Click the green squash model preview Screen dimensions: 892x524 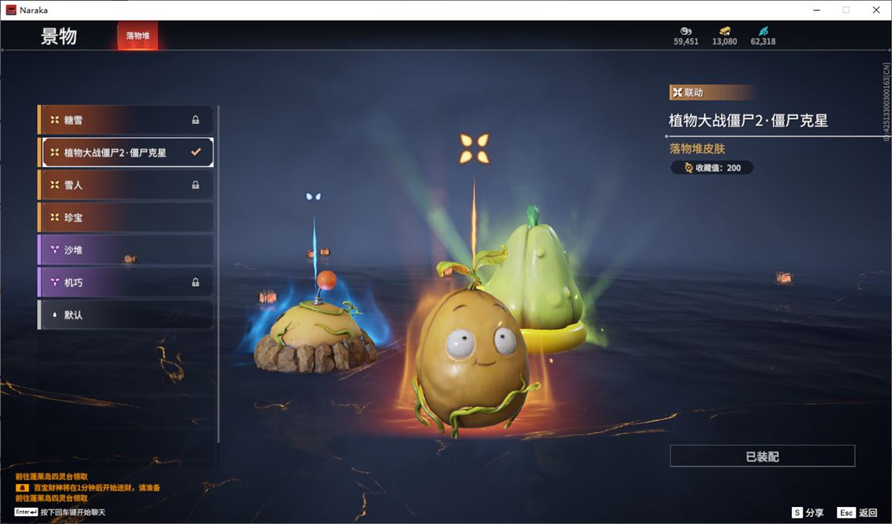(x=535, y=280)
